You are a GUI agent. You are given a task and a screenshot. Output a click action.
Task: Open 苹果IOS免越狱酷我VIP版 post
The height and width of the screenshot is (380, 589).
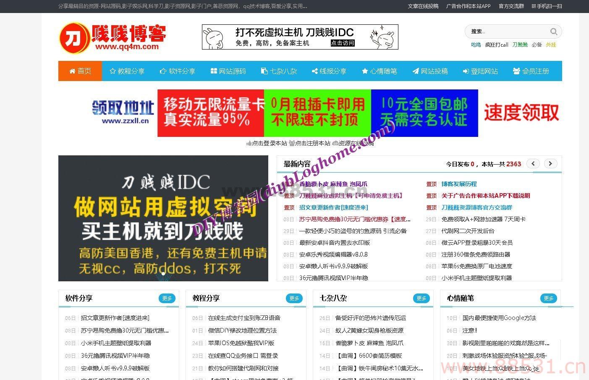point(241,343)
